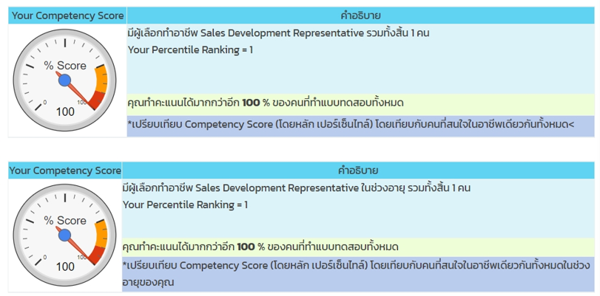Viewport: 600px width, 296px height.
Task: Click the second table's green 100 % score row
Action: 260,247
